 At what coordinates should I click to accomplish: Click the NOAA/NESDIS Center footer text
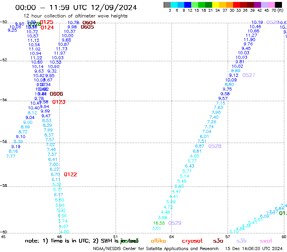pos(156,249)
